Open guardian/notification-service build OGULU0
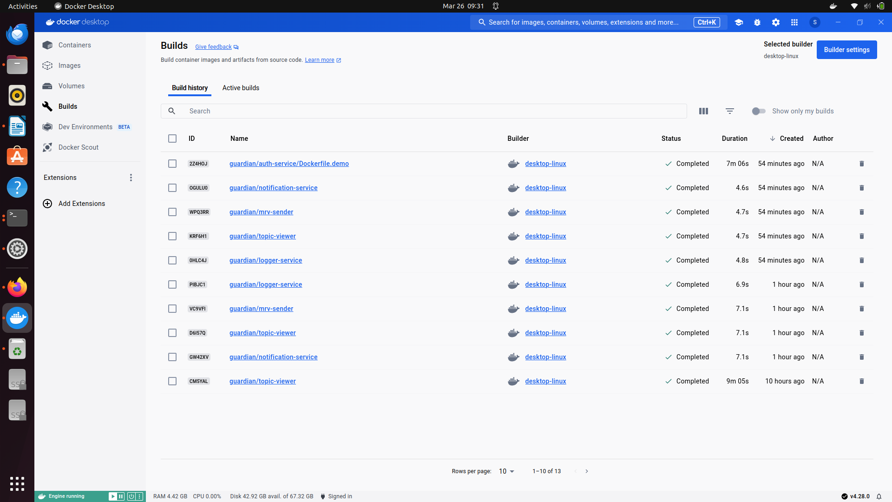The width and height of the screenshot is (892, 502). pos(273,188)
